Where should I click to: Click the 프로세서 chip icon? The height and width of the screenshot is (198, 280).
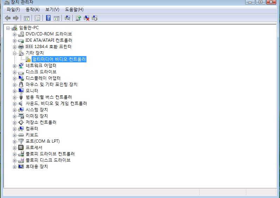pyautogui.click(x=21, y=148)
